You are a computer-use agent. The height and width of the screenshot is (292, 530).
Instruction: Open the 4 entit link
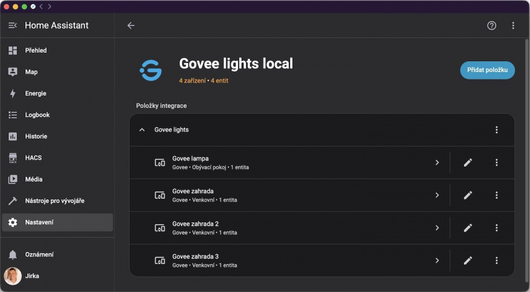[219, 81]
